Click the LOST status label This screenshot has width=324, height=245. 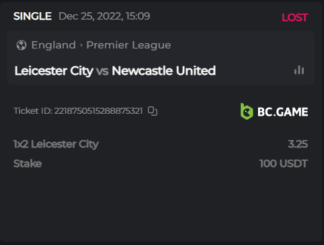click(x=295, y=17)
